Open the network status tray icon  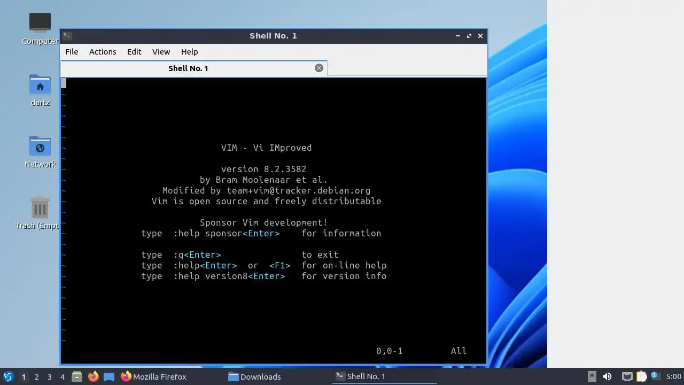(x=627, y=376)
